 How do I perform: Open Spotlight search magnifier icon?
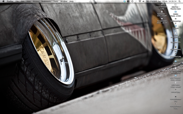click(x=179, y=1)
